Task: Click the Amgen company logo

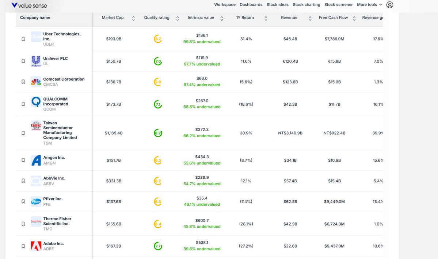Action: (36, 160)
